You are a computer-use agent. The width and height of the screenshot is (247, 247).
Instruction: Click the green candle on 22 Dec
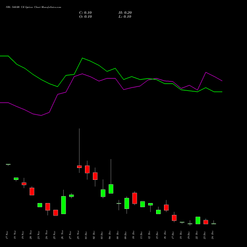click(198, 220)
